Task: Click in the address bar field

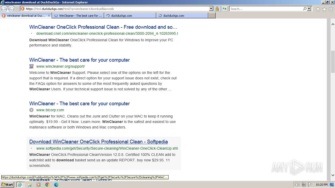Action: [117, 9]
